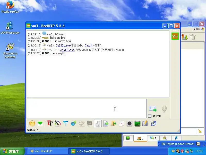
Task: Click the hello big bro message text
Action: [58, 38]
